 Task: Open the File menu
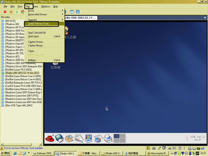[5, 6]
